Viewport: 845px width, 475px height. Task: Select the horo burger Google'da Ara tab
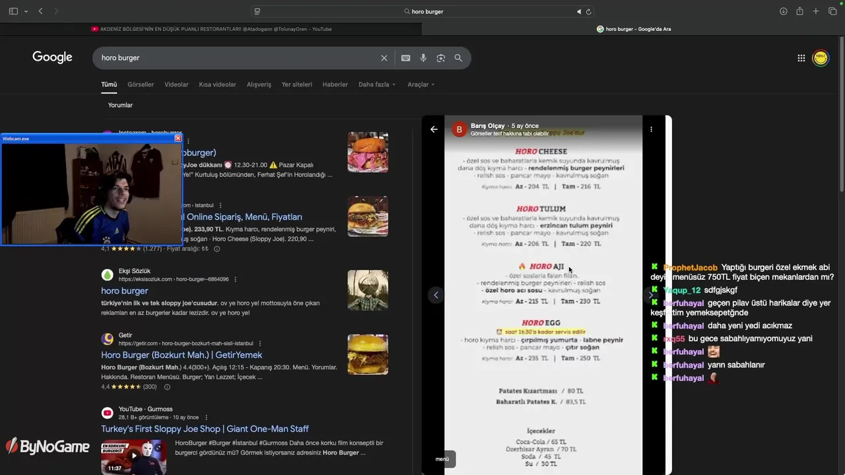coord(634,29)
